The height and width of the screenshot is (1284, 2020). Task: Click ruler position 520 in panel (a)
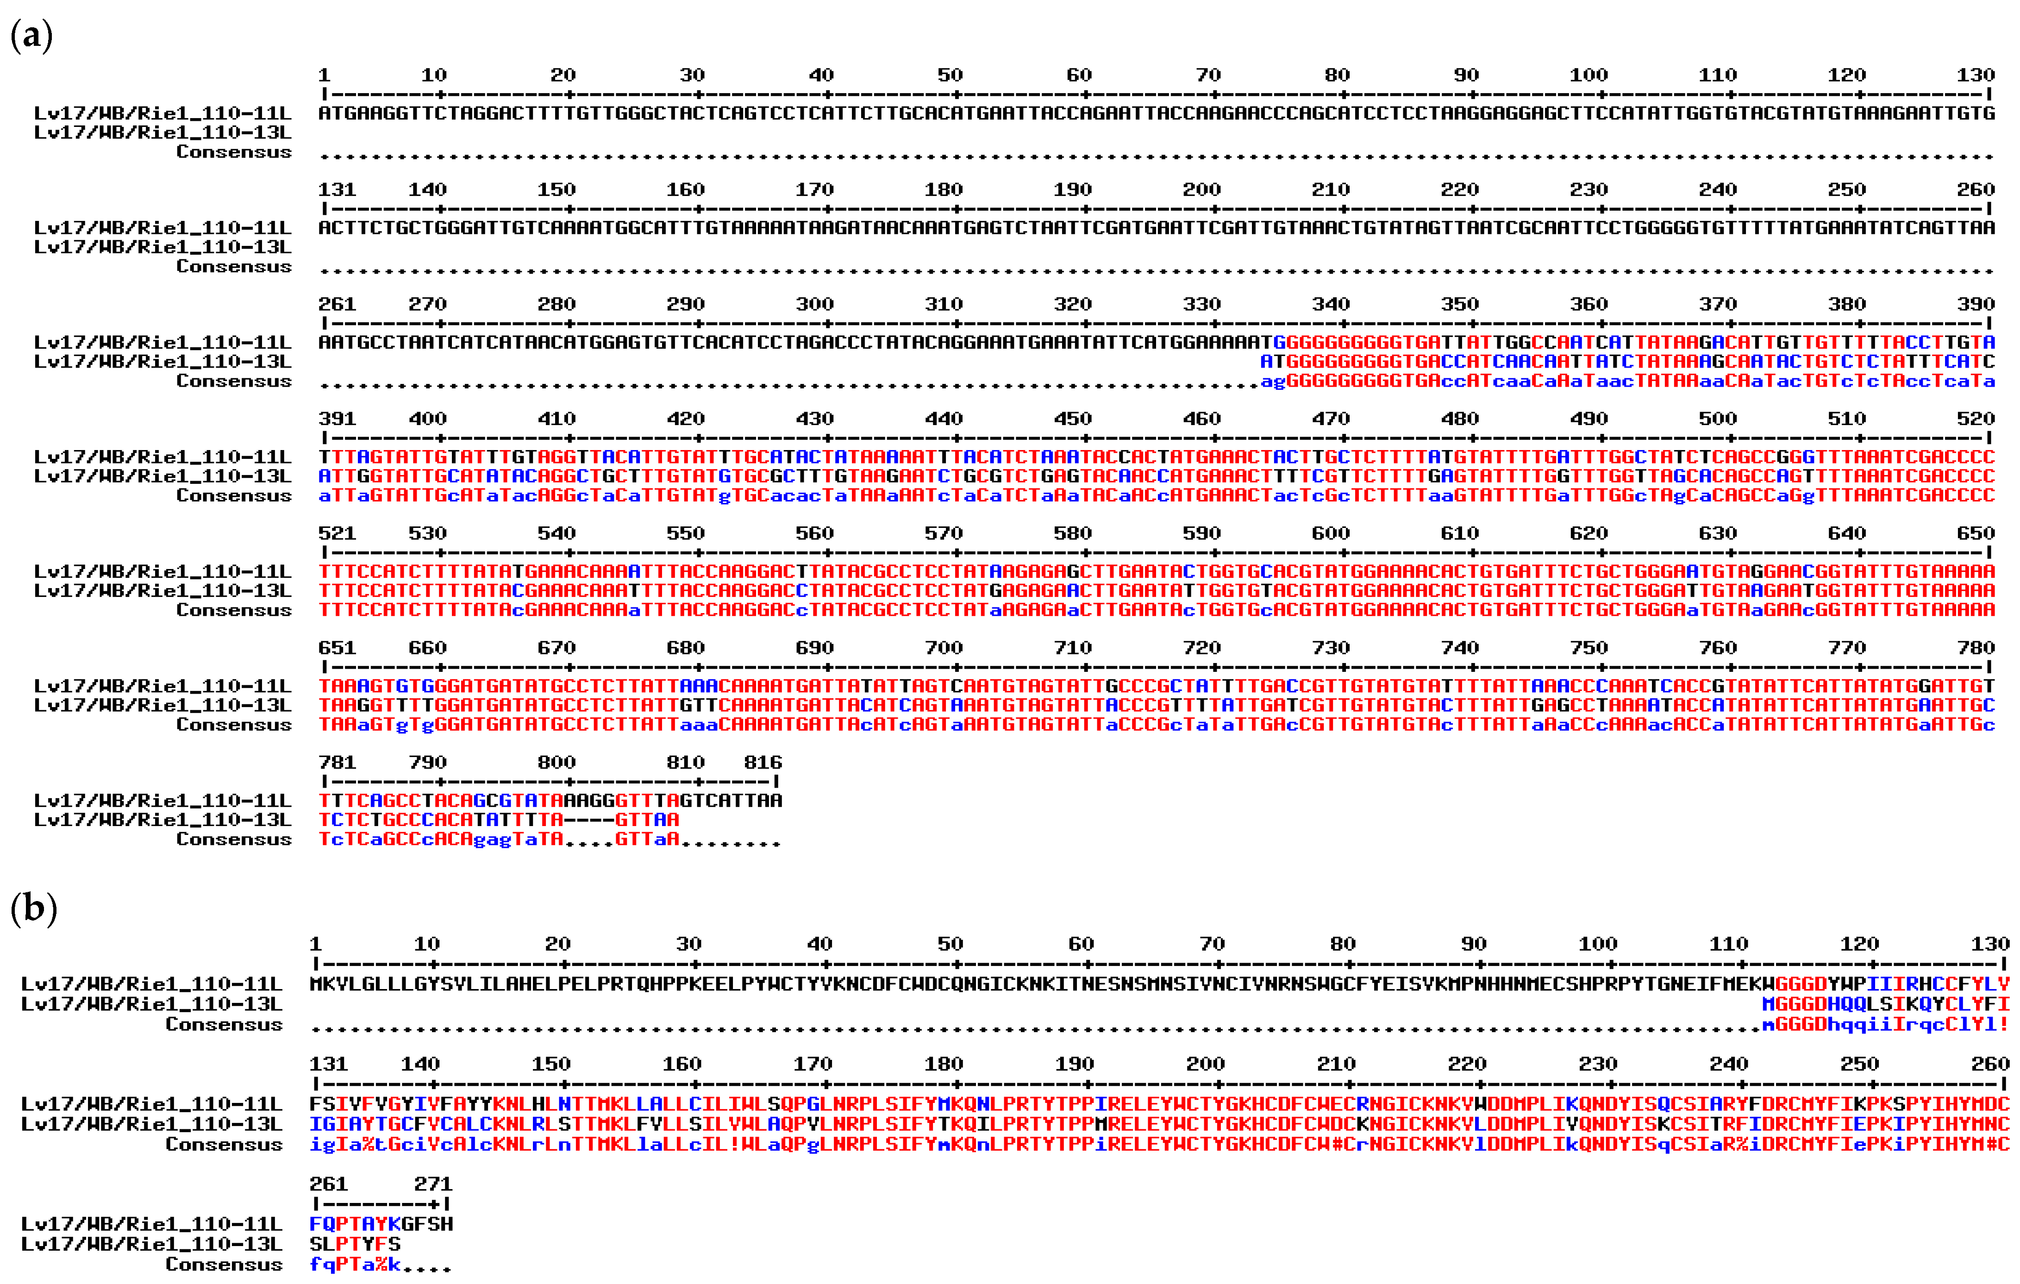click(1976, 419)
